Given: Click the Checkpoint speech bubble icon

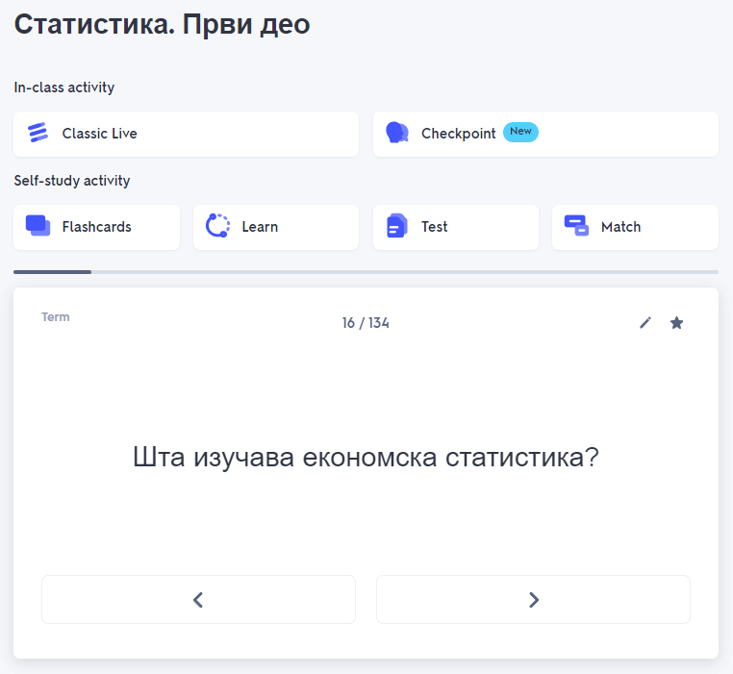Looking at the screenshot, I should point(397,133).
